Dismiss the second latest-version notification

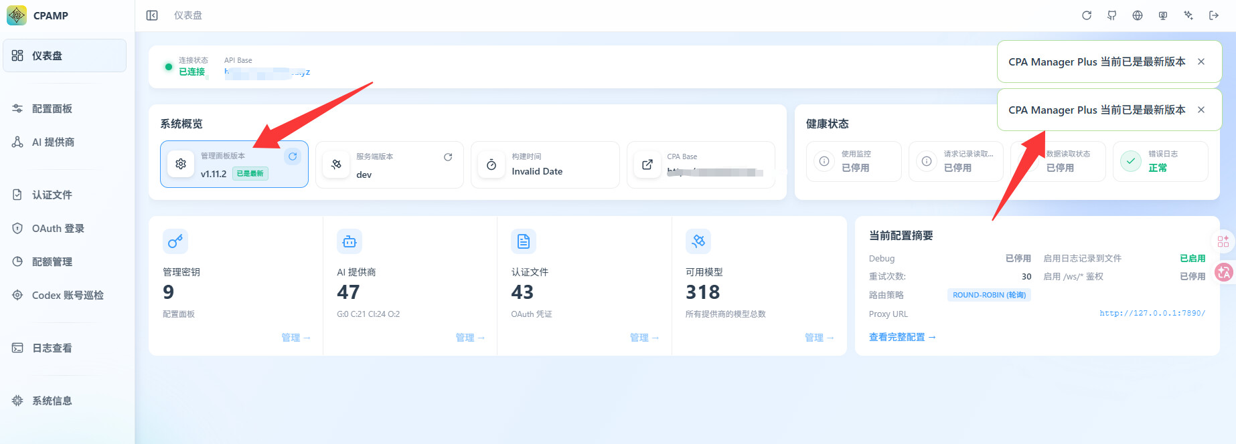tap(1201, 110)
